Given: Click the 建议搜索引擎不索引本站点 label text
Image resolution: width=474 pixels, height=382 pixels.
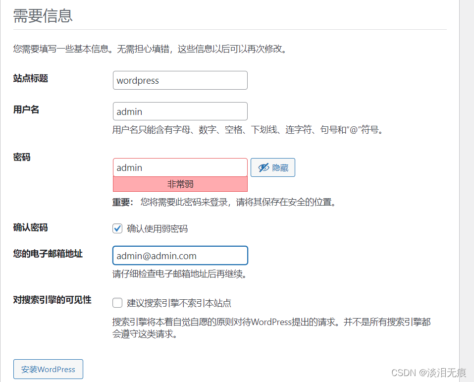Looking at the screenshot, I should [179, 303].
